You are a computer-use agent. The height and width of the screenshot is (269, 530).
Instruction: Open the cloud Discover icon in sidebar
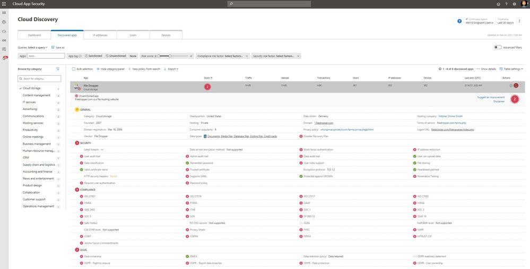tap(4, 31)
